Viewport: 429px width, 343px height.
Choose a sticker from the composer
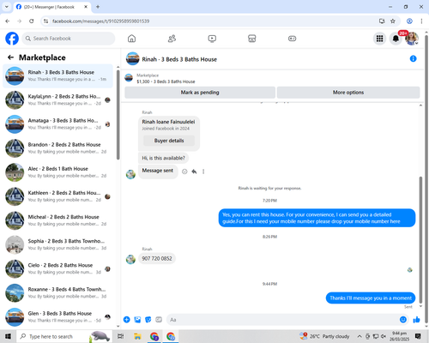point(148,320)
